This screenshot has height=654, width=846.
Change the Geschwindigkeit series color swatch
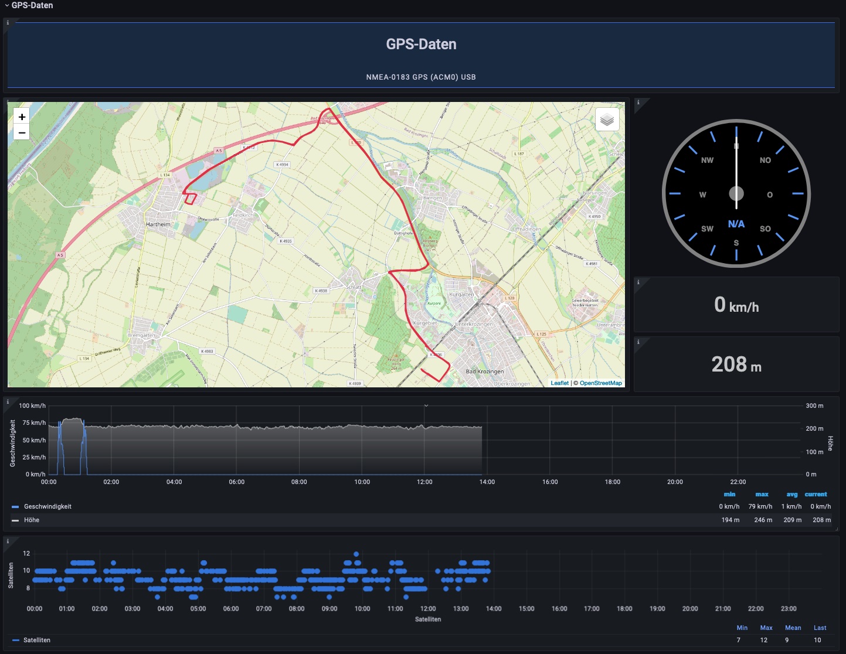click(15, 507)
